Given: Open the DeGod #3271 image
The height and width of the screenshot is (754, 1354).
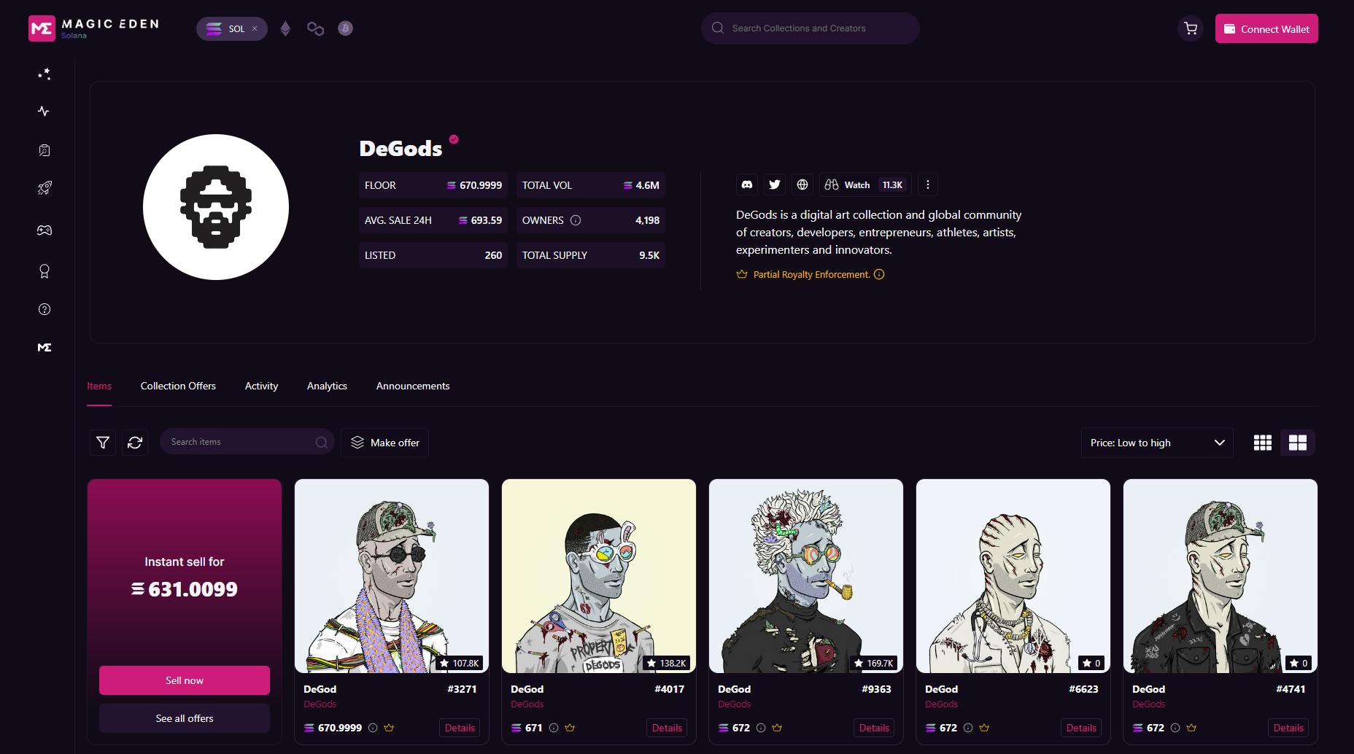Looking at the screenshot, I should tap(392, 576).
